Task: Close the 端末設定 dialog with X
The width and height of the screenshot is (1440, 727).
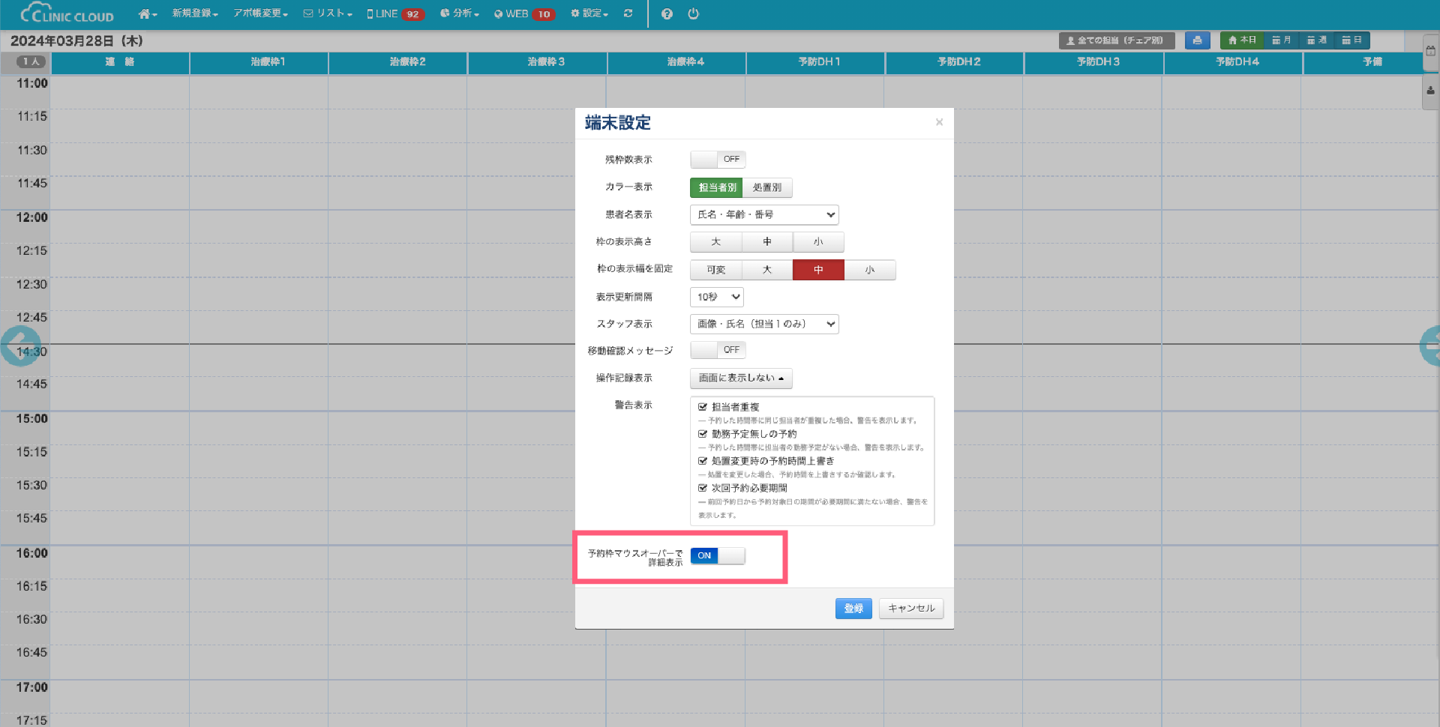Action: pyautogui.click(x=939, y=122)
